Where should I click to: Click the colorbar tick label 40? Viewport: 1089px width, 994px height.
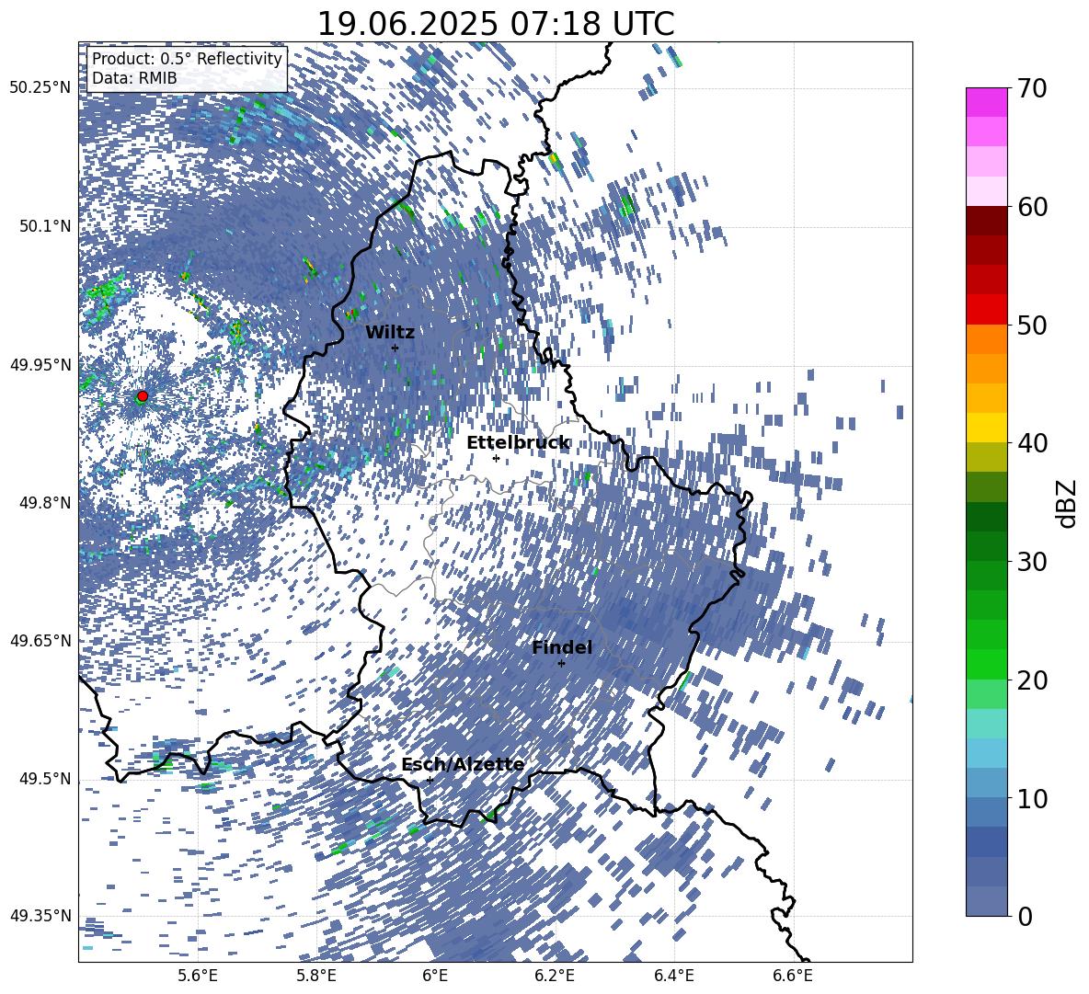click(x=1032, y=443)
